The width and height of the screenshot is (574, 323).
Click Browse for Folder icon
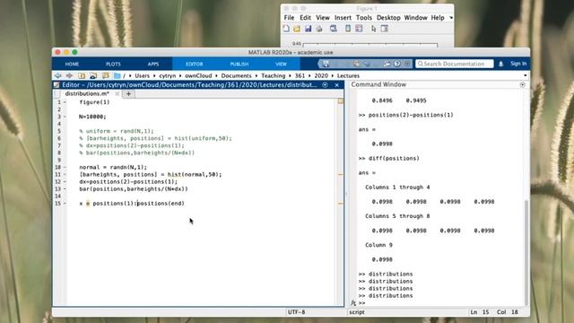coord(93,75)
